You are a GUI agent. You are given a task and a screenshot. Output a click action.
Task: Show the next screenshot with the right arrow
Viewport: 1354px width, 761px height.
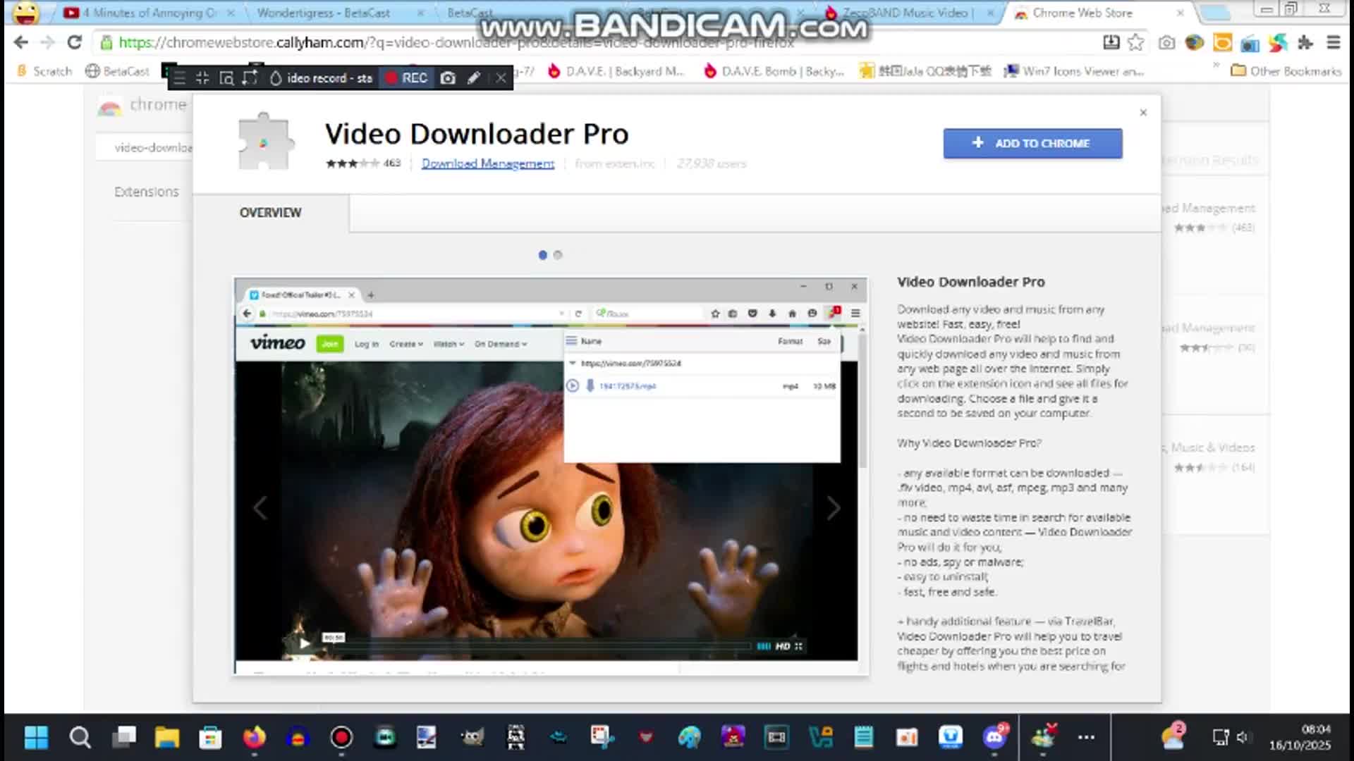(834, 508)
